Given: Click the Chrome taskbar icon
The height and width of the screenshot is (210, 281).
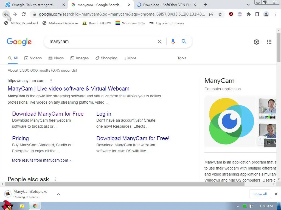Looking at the screenshot, I should click(x=35, y=206).
